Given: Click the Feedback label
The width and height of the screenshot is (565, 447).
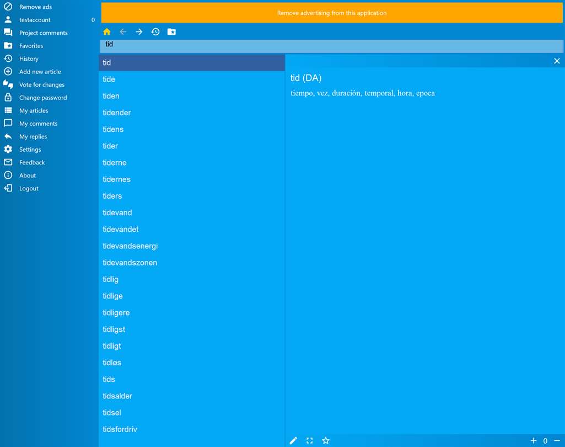Looking at the screenshot, I should click(x=32, y=162).
